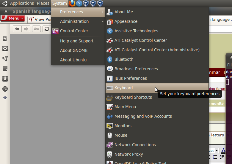Open Opera's Downloads sidebar panel

point(5,79)
